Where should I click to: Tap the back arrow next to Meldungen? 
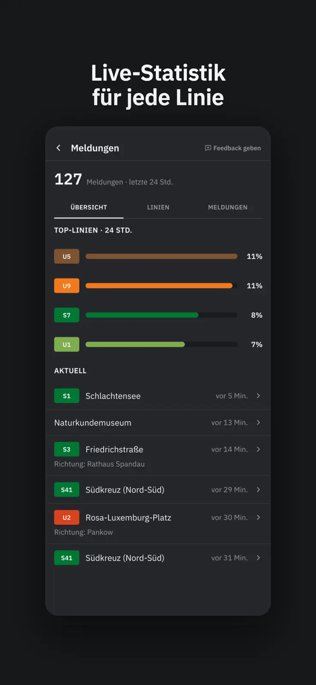click(59, 148)
